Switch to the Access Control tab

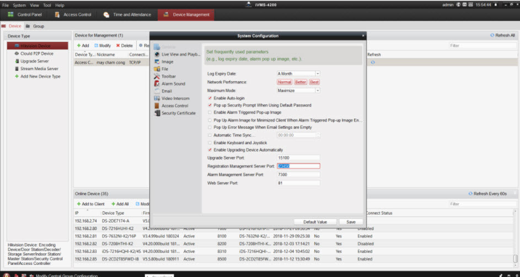click(x=73, y=14)
